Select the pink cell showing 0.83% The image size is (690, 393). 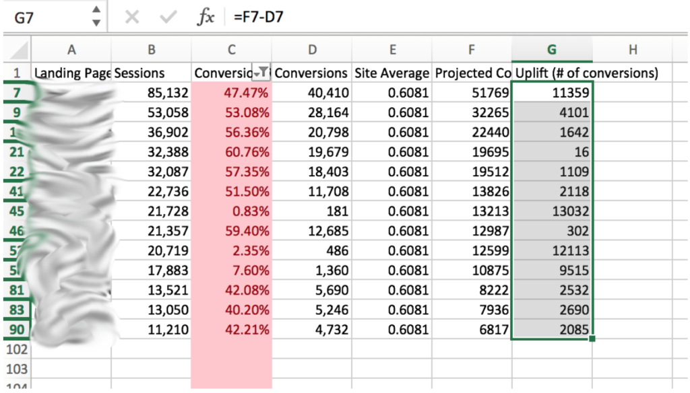coord(232,211)
